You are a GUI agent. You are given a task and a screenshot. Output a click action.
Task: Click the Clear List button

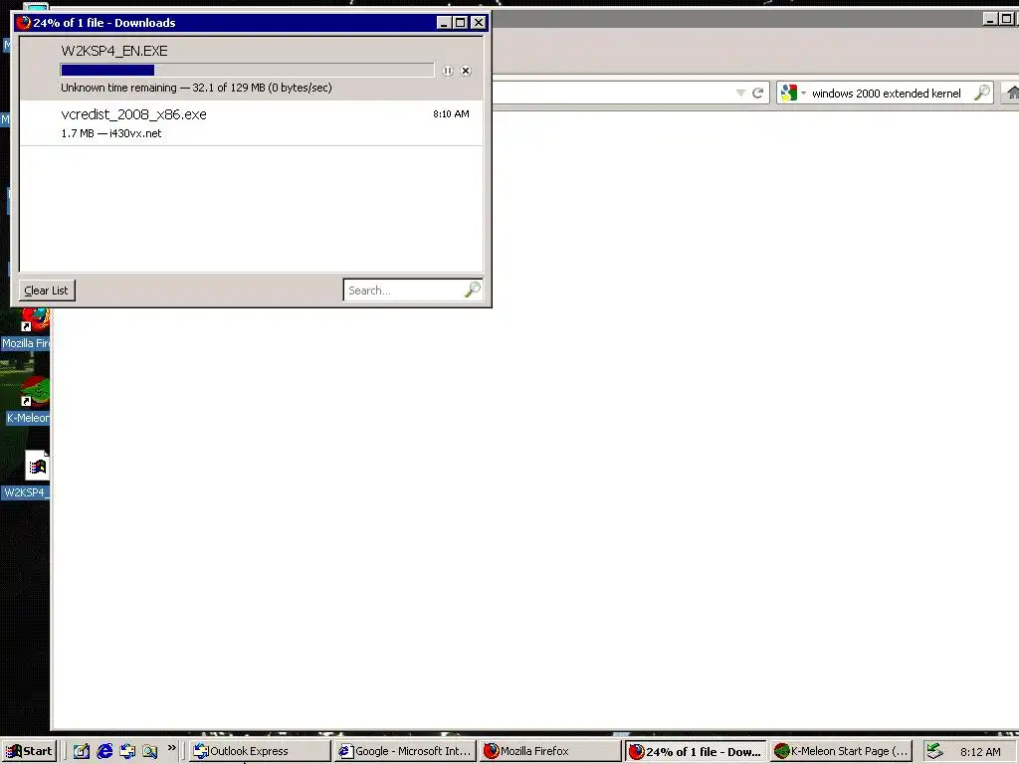tap(47, 290)
